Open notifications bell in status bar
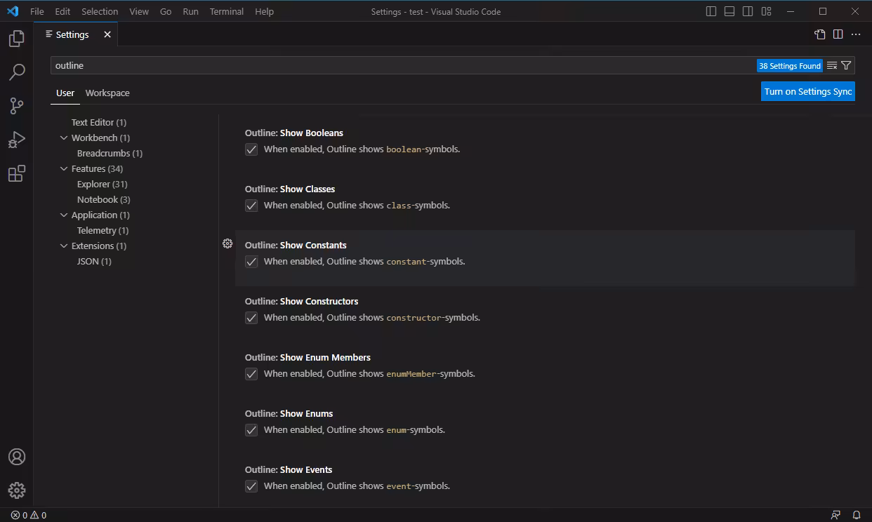The image size is (872, 522). pos(857,515)
